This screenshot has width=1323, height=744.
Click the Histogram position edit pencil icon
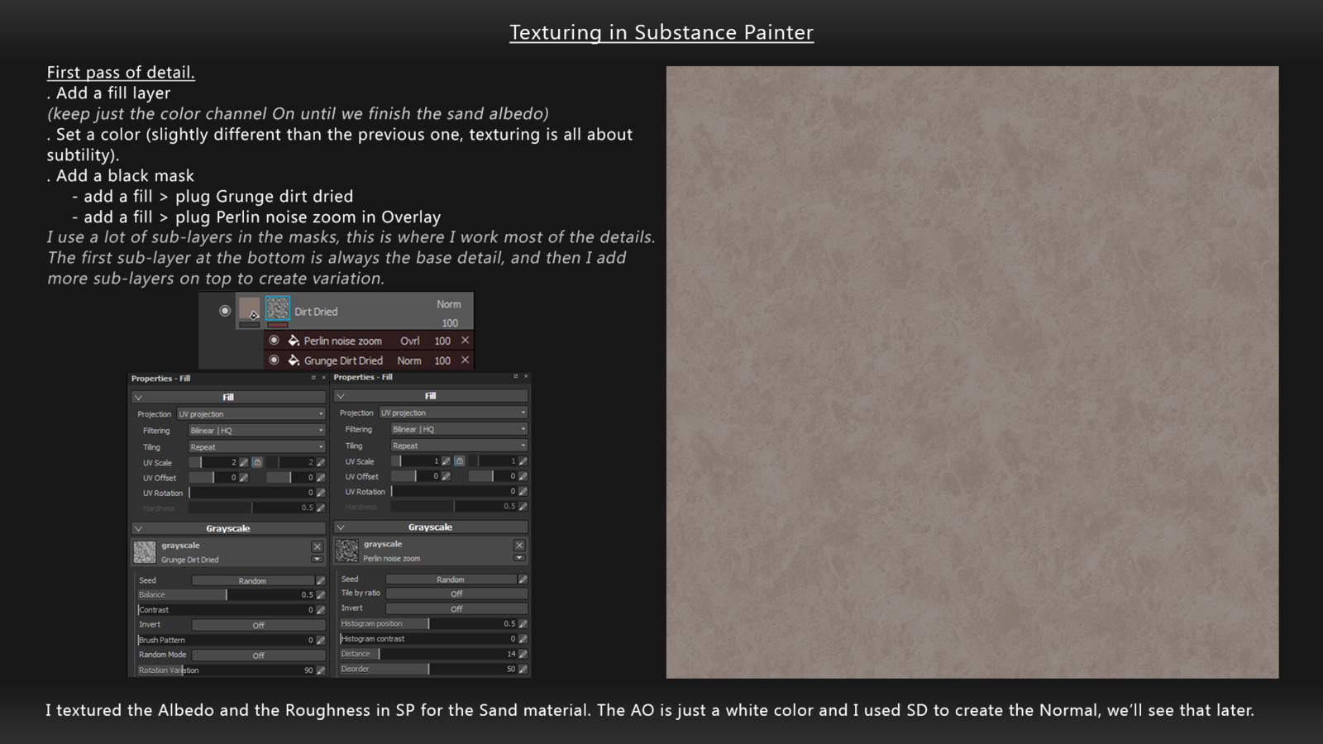click(523, 623)
